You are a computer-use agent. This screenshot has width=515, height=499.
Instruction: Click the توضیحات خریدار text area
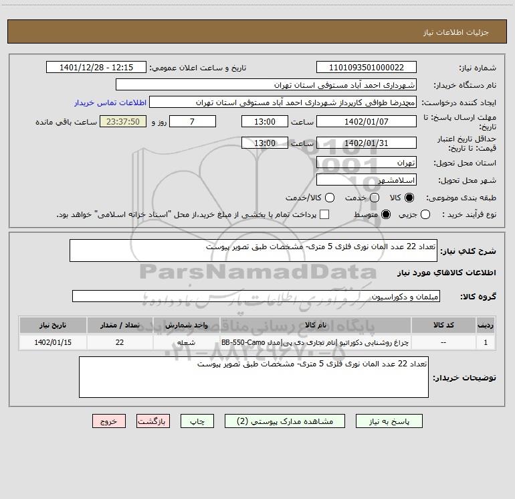coord(253,377)
